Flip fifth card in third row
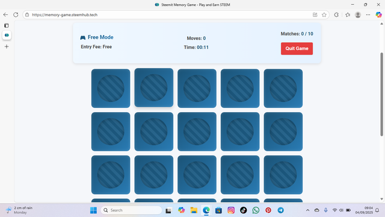The width and height of the screenshot is (385, 217). [x=283, y=175]
